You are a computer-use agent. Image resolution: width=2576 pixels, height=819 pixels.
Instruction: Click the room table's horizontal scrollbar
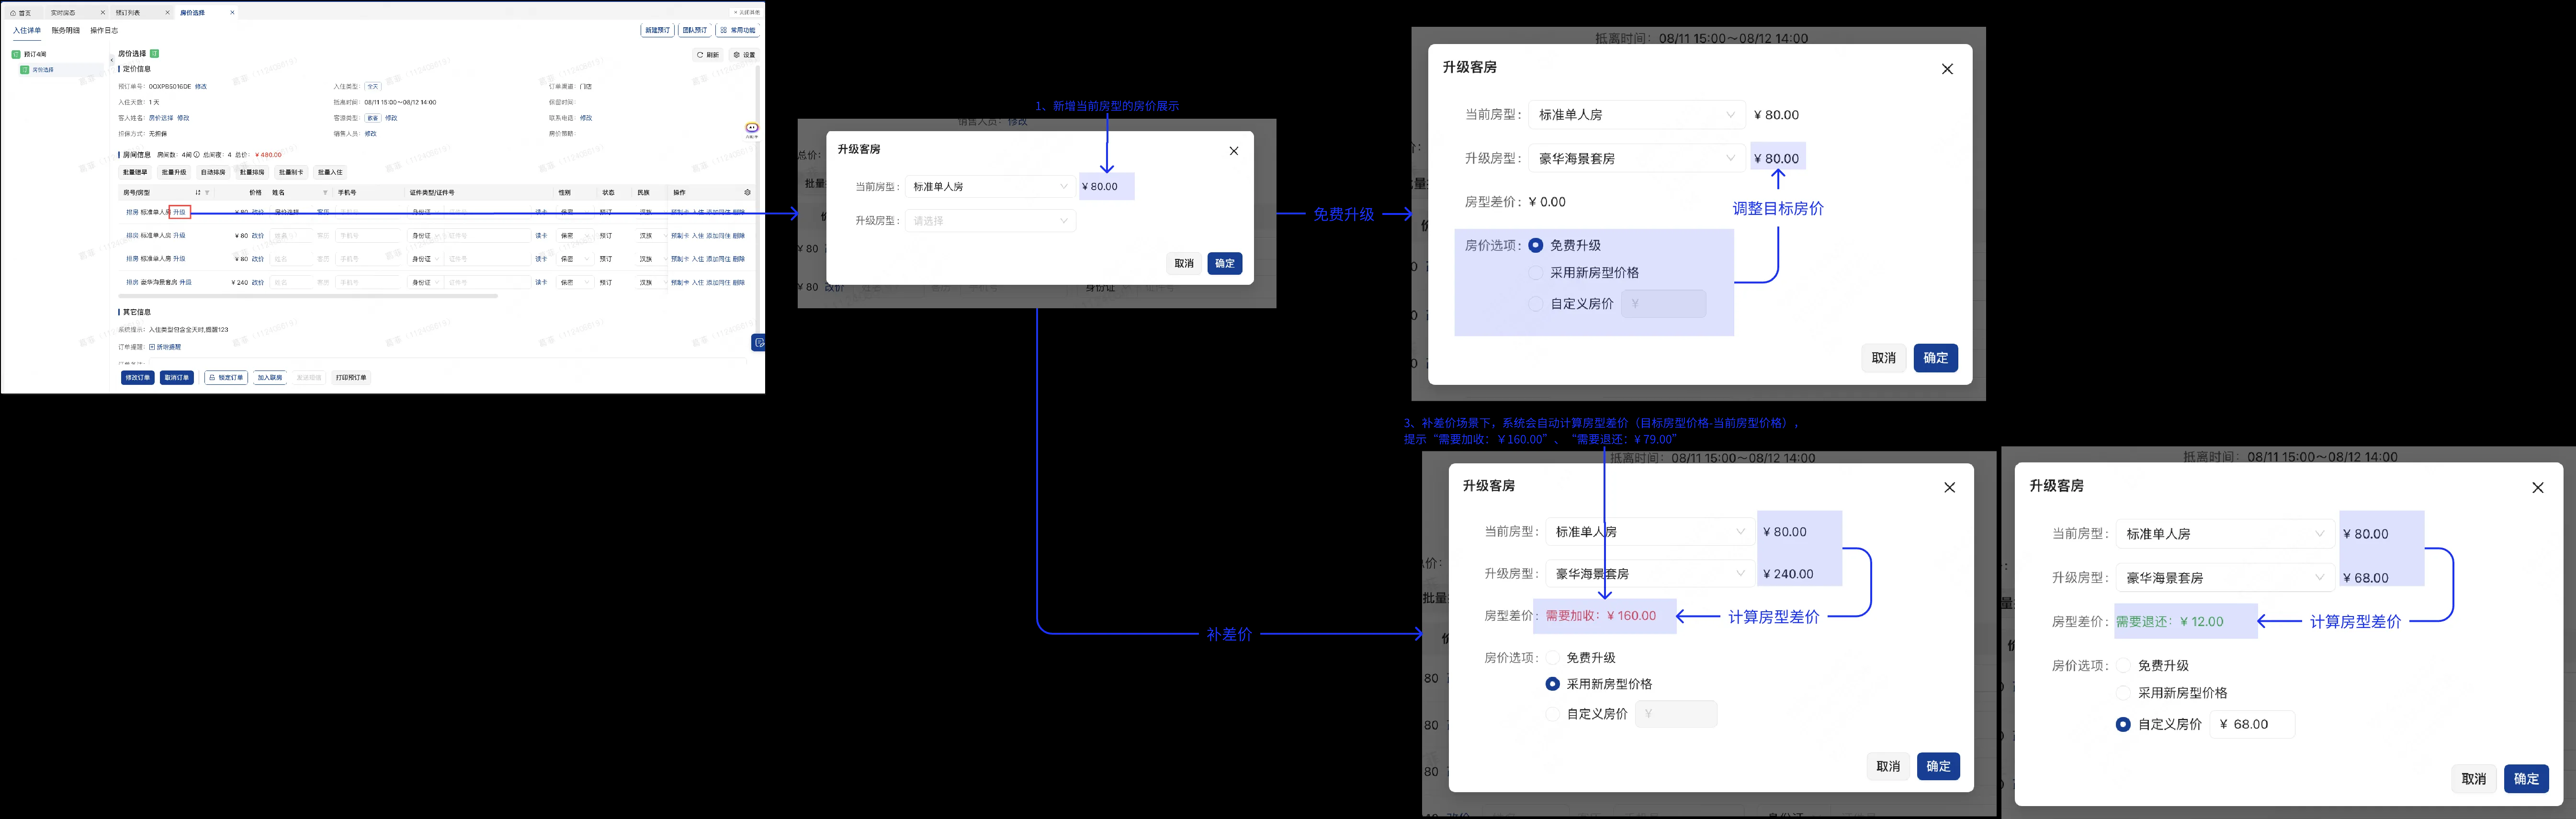click(308, 296)
